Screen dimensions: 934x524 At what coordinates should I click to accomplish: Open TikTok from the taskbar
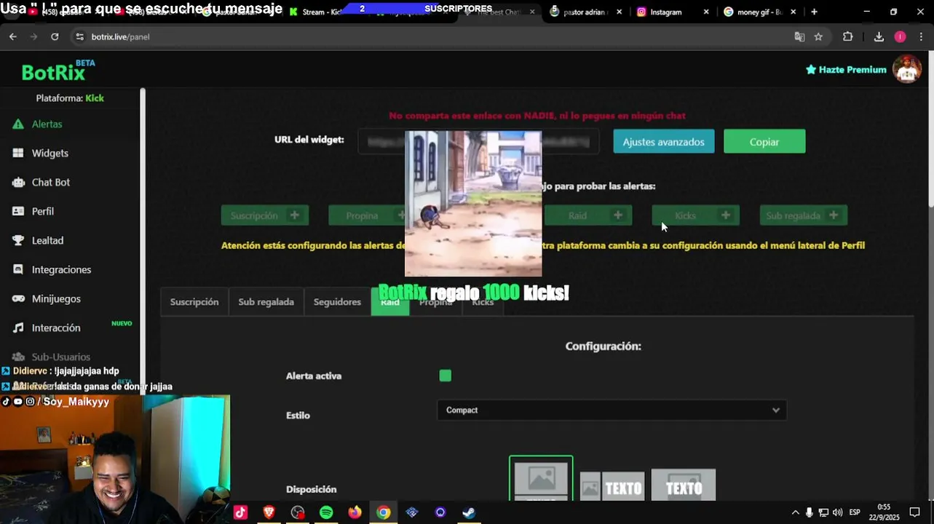pyautogui.click(x=240, y=512)
